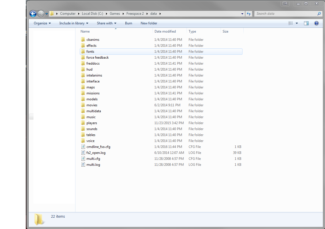Select Local Disk (C:) breadcrumb
Screen dimensions: 325x229
92,14
